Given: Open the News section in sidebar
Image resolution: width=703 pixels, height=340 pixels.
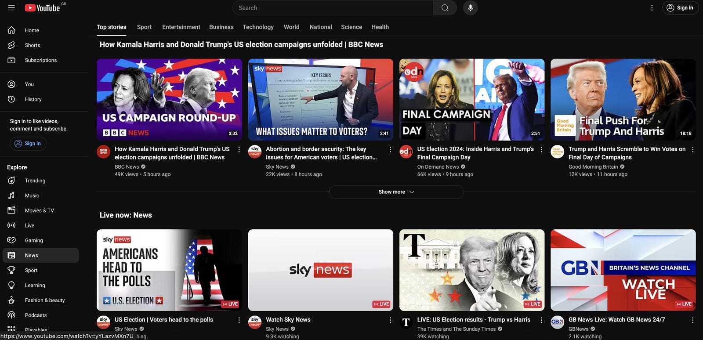Looking at the screenshot, I should [41, 255].
